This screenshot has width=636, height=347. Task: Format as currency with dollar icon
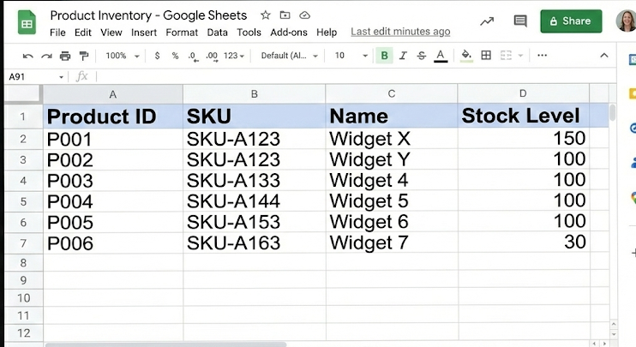(x=157, y=56)
